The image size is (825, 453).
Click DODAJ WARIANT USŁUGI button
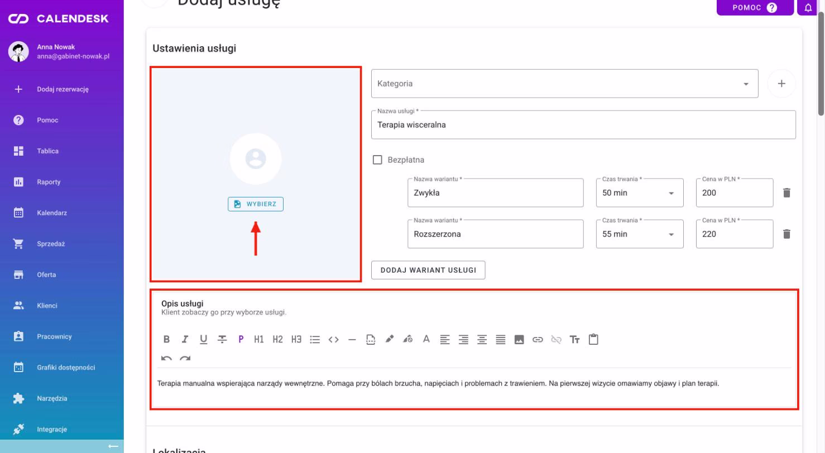(428, 270)
